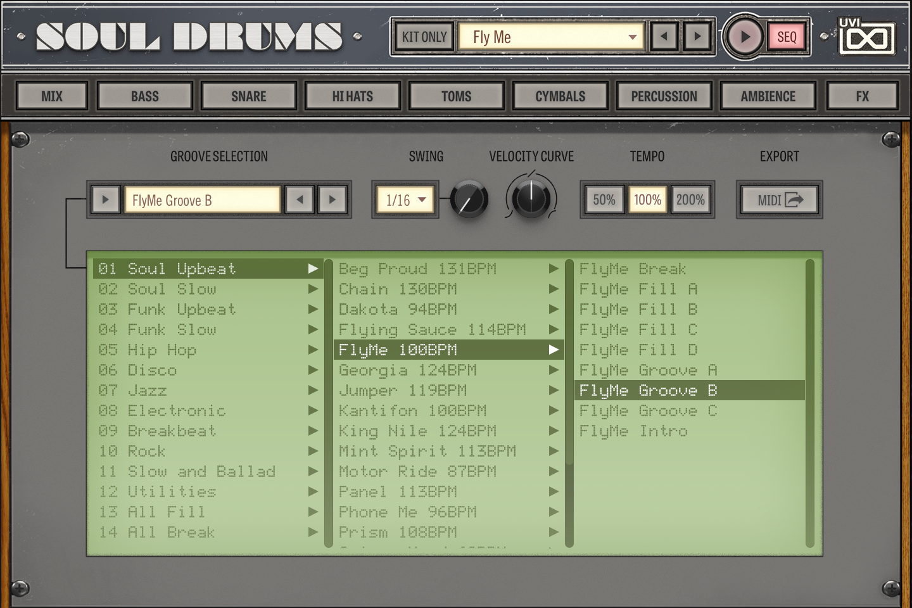
Task: Click the AMBIENCE button
Action: tap(768, 96)
